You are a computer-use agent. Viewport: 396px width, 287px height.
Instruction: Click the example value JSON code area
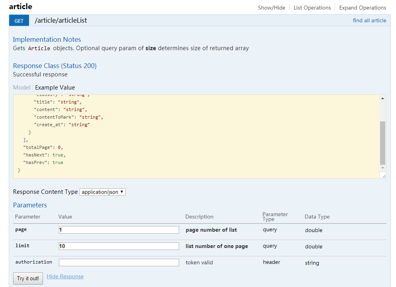coord(196,137)
